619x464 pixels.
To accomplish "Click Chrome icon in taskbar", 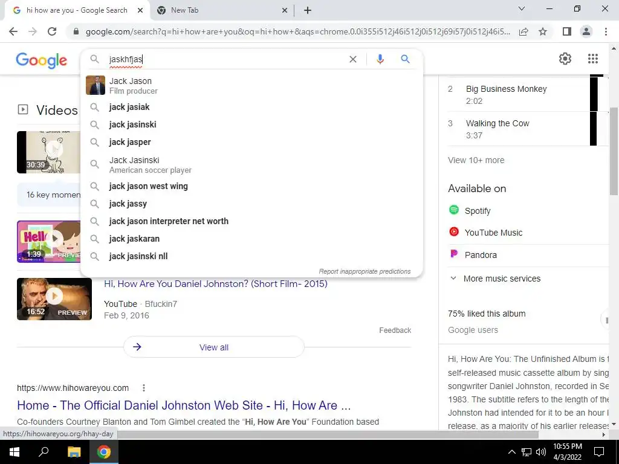I will click(x=104, y=452).
